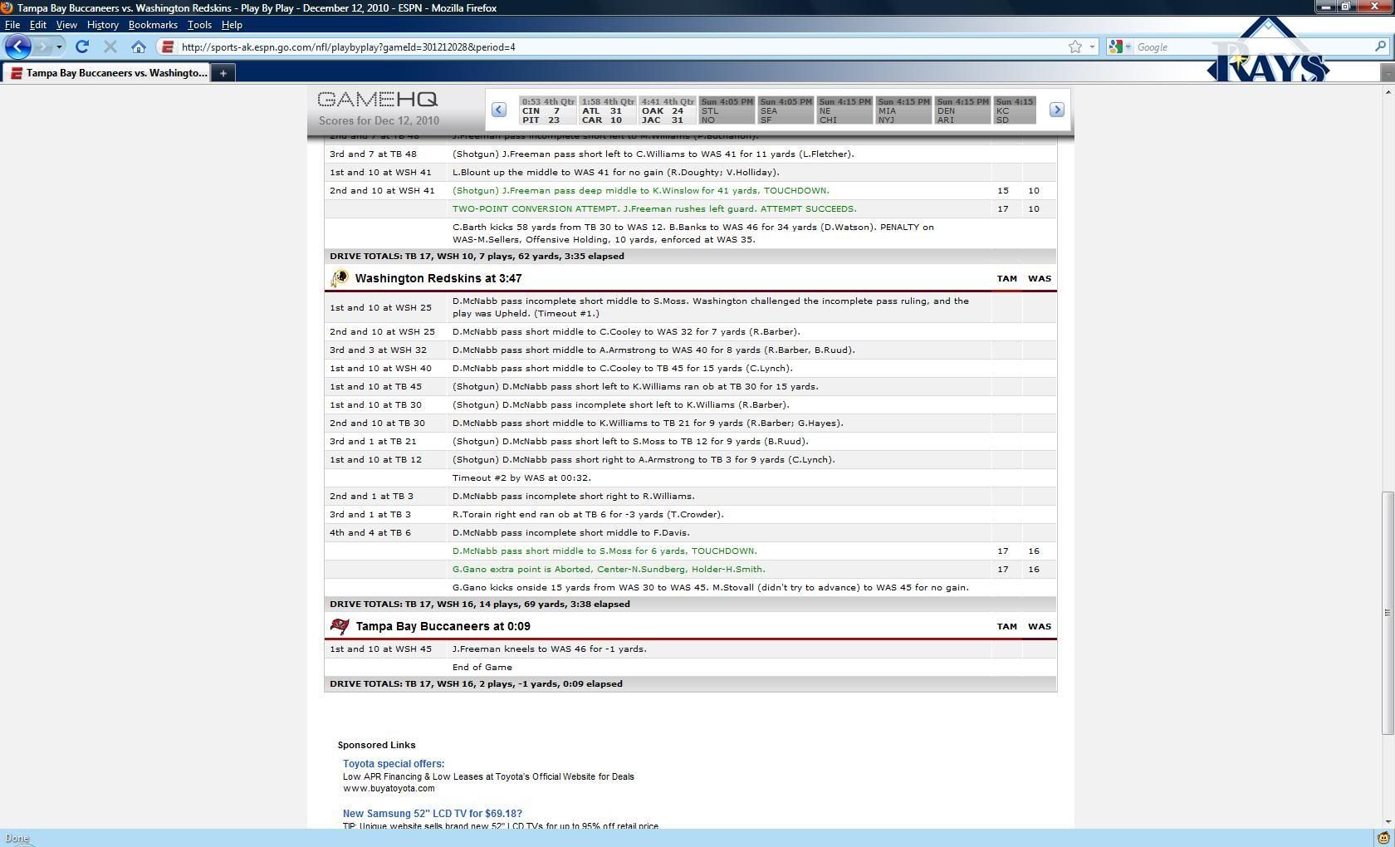Click the Forward arrow button

[43, 47]
